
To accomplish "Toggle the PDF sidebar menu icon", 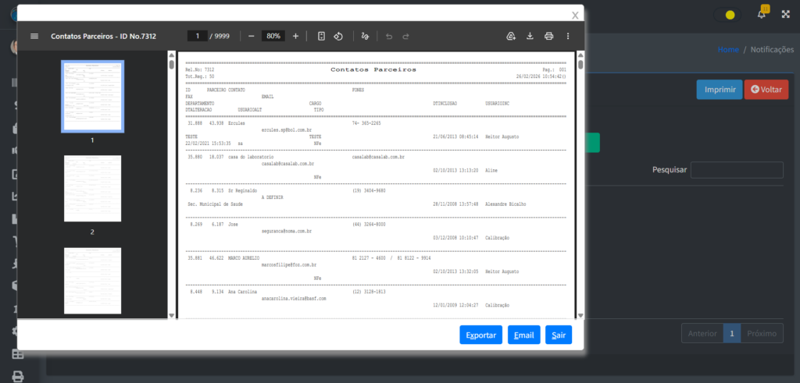I will pyautogui.click(x=34, y=36).
